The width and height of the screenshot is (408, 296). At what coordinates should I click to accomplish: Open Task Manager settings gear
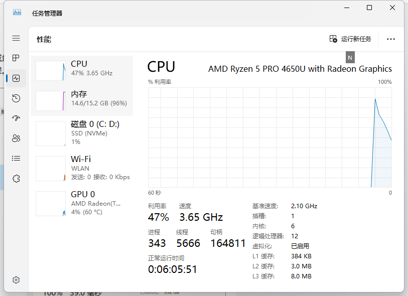pyautogui.click(x=16, y=280)
